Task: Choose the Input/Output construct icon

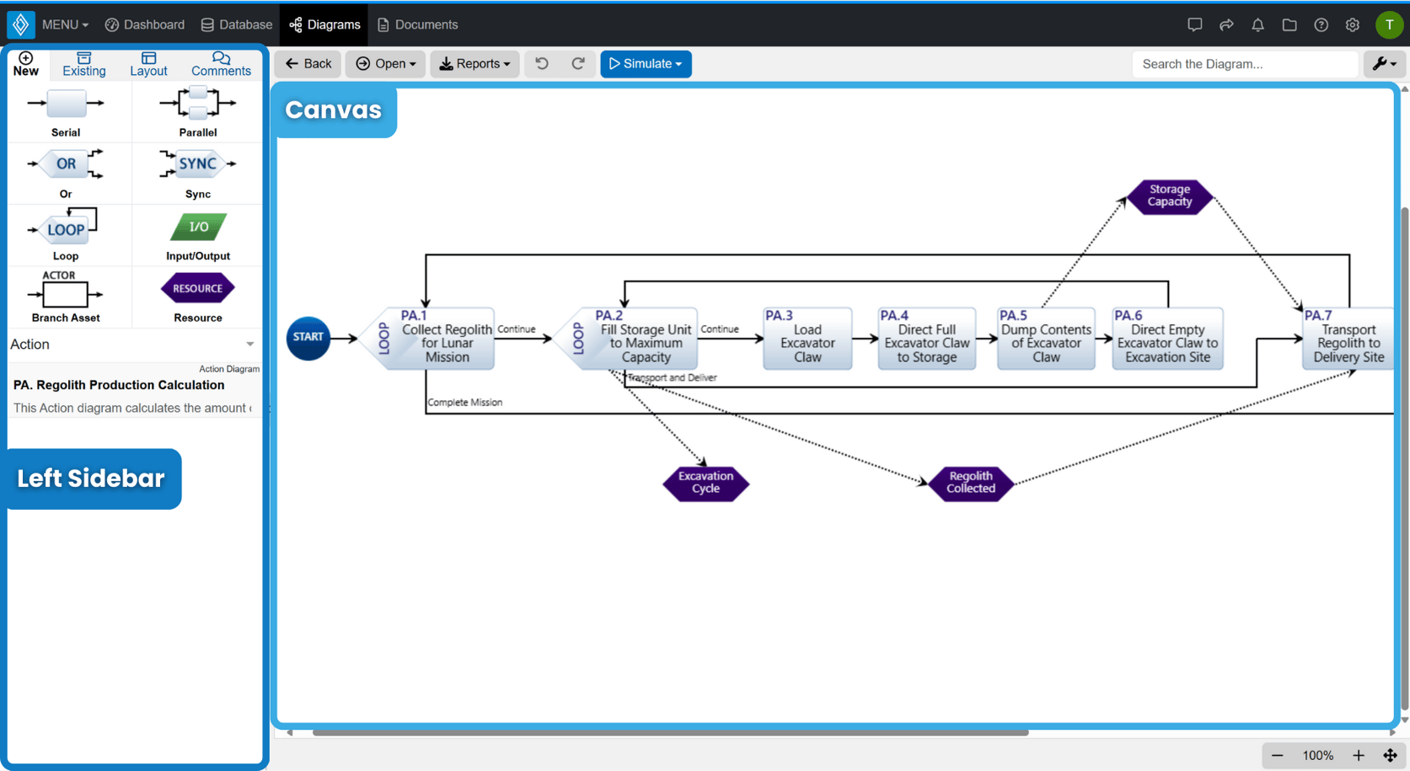Action: (198, 227)
